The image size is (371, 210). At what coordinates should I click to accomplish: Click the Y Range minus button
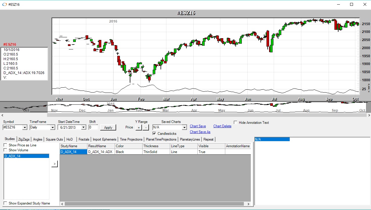pos(146,127)
